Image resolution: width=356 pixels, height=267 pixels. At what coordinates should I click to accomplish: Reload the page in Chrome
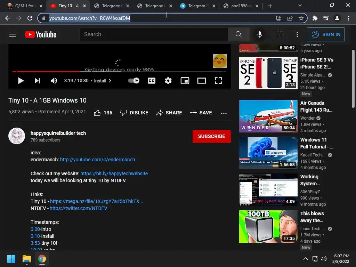point(30,18)
